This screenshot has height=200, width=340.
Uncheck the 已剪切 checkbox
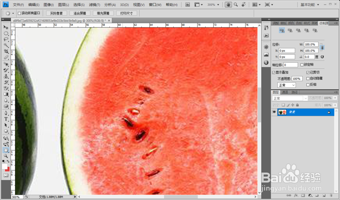pos(308,72)
